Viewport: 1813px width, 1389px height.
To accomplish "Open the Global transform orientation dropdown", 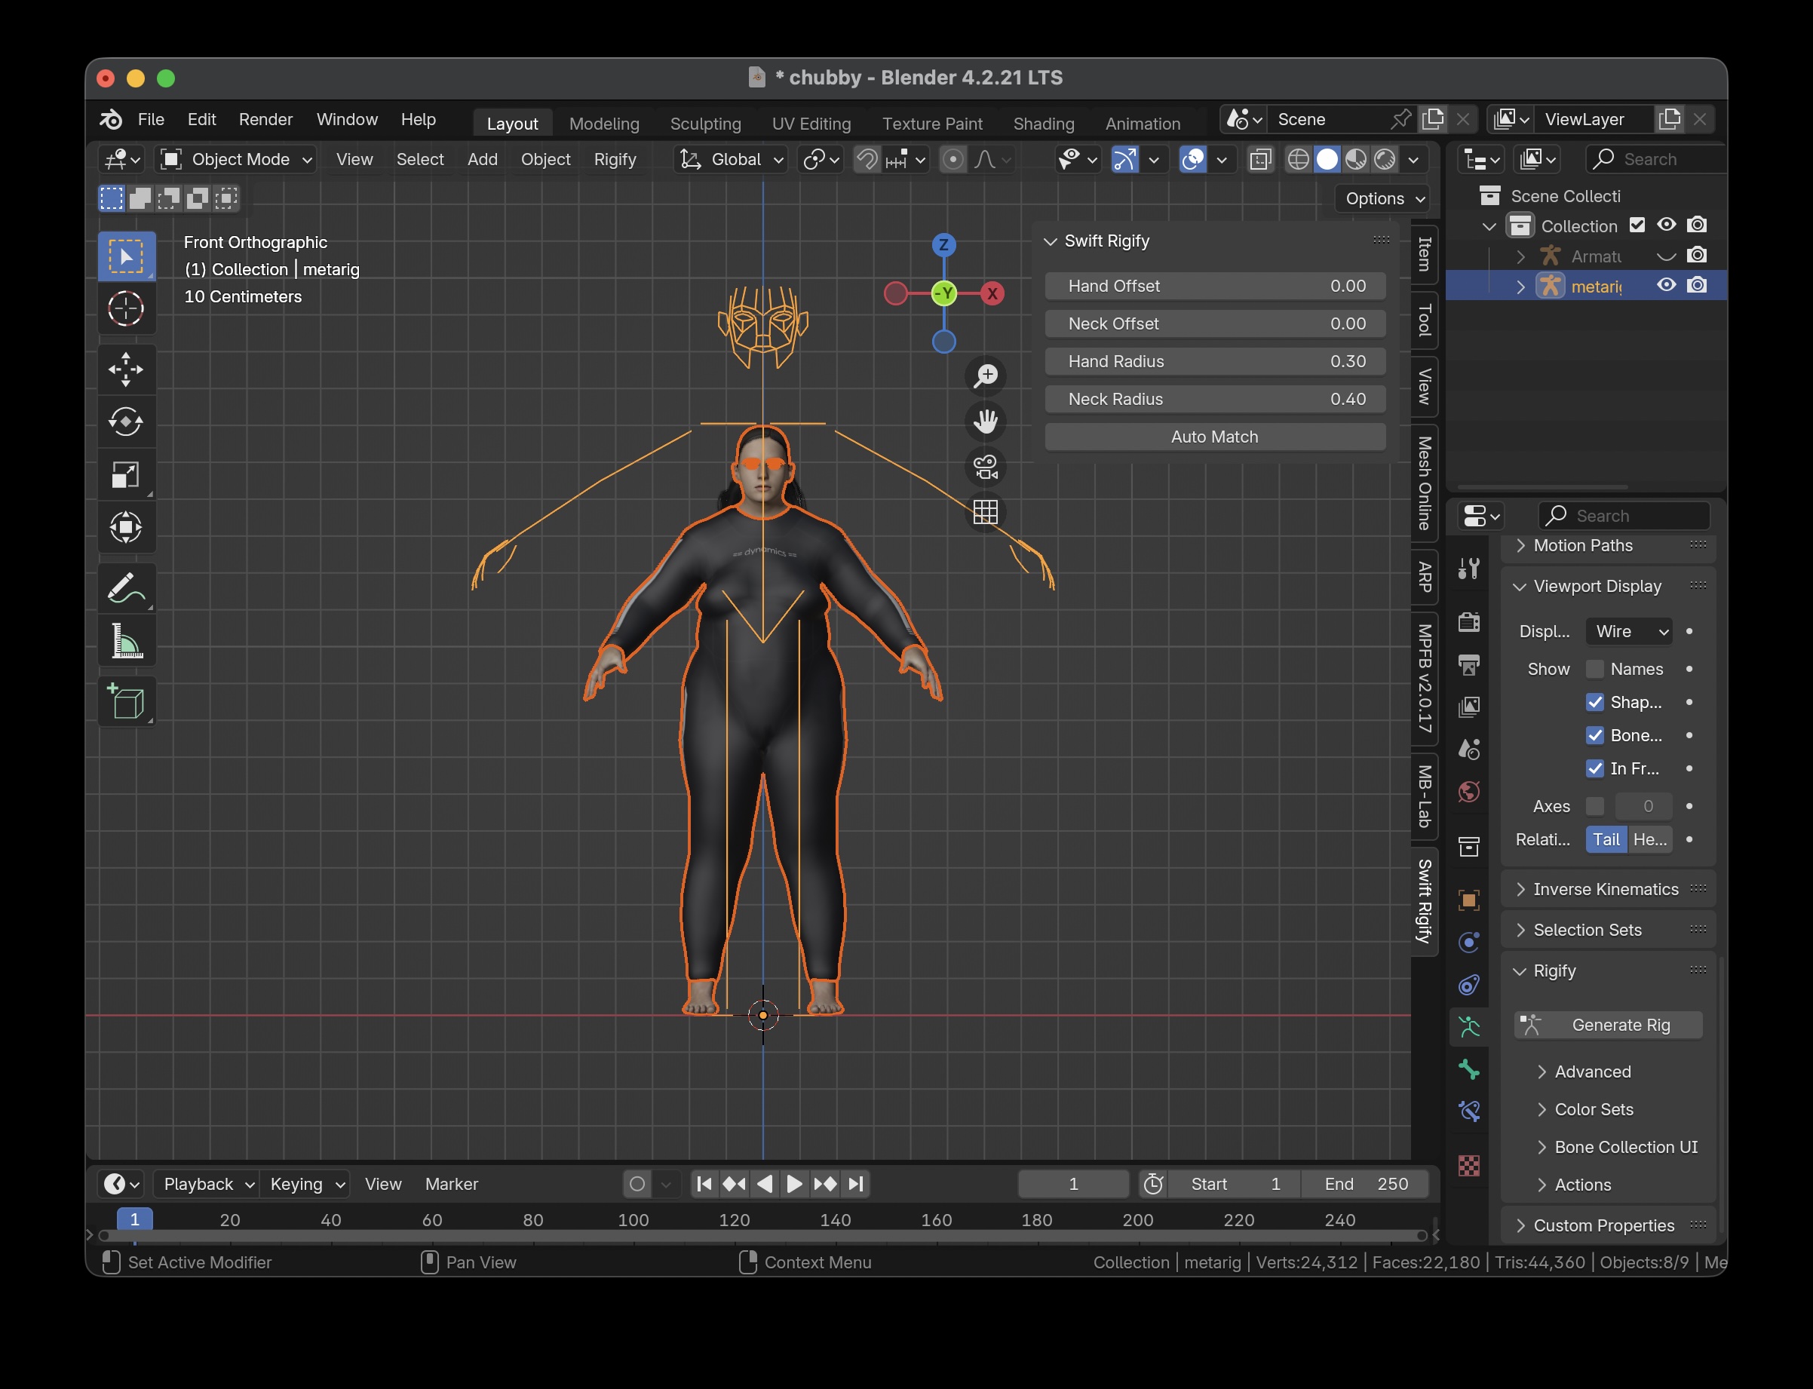I will pyautogui.click(x=732, y=160).
